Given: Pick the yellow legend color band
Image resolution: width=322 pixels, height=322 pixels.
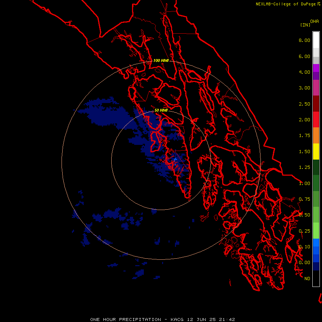Looking at the screenshot, I should pos(316,152).
